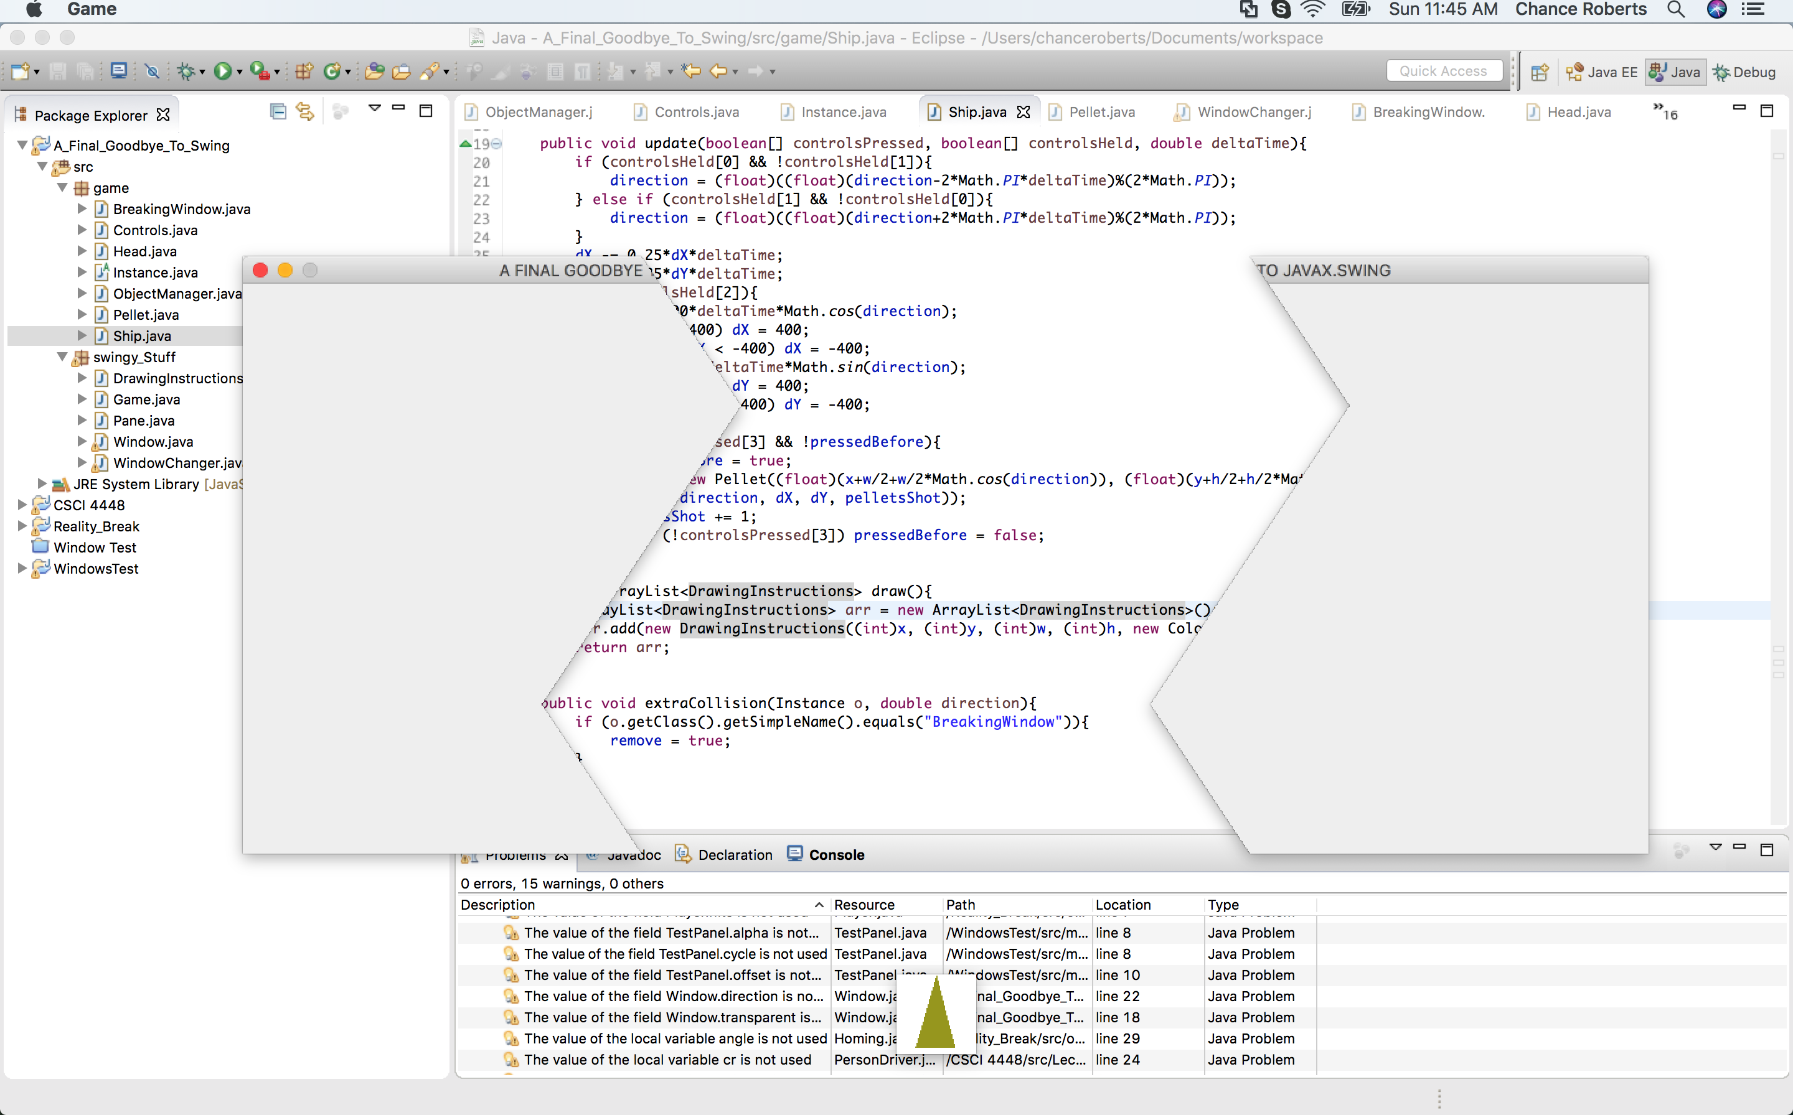The height and width of the screenshot is (1115, 1793).
Task: Click the green Run button
Action: click(x=222, y=71)
